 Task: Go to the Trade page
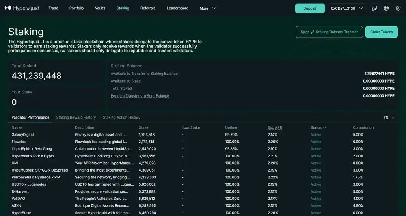(53, 8)
